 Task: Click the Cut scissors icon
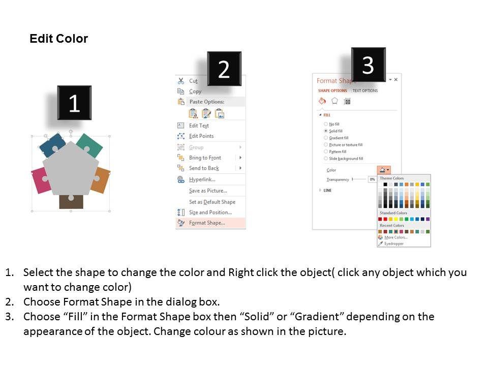pos(180,81)
